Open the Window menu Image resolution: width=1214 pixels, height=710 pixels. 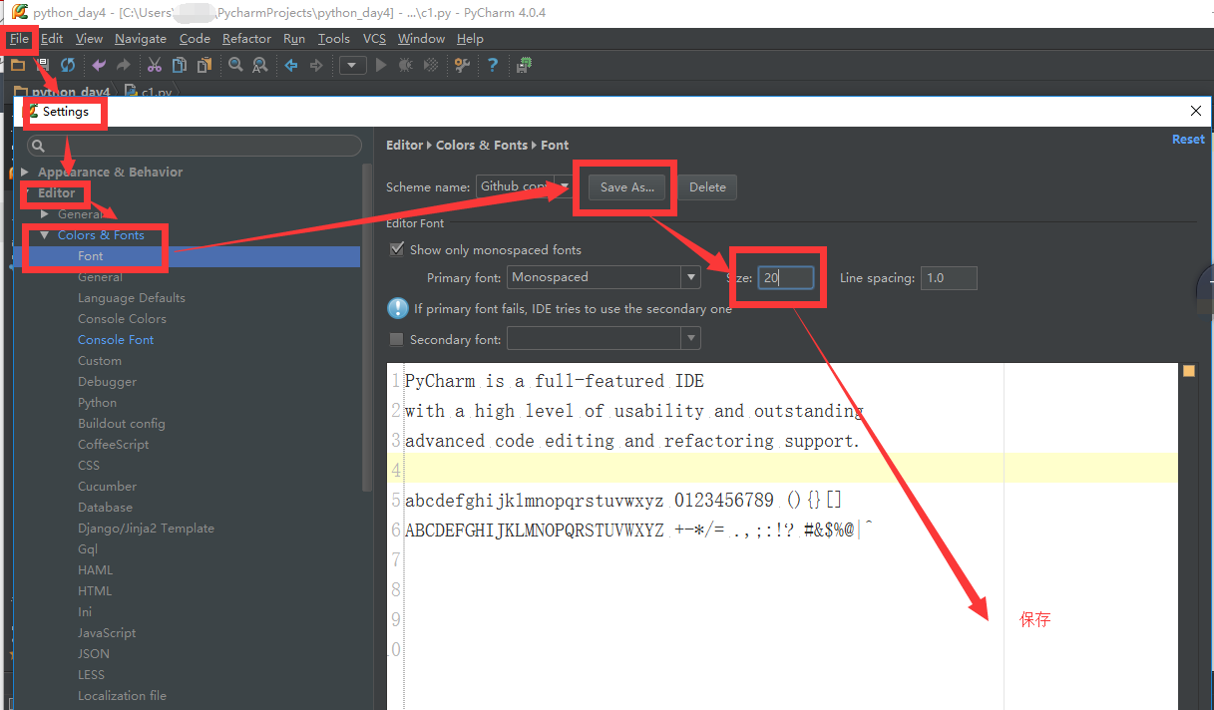(421, 38)
